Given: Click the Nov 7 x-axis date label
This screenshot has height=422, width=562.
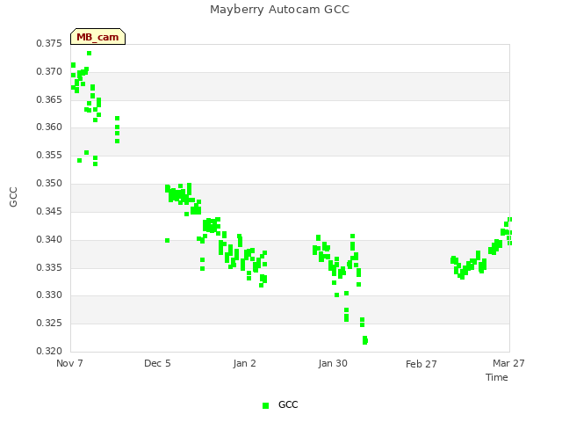Looking at the screenshot, I should (x=69, y=363).
